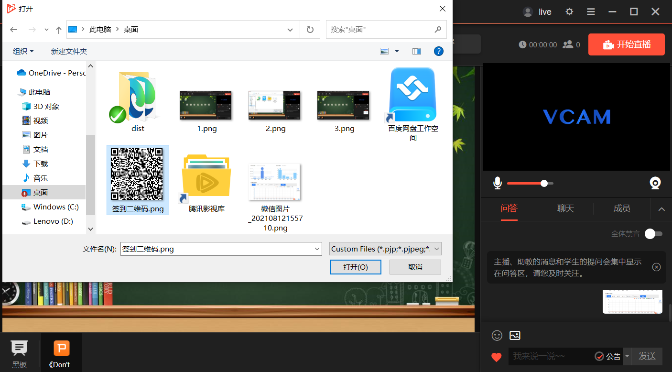Refresh the desktop folder listing
This screenshot has height=372, width=672.
pyautogui.click(x=310, y=30)
